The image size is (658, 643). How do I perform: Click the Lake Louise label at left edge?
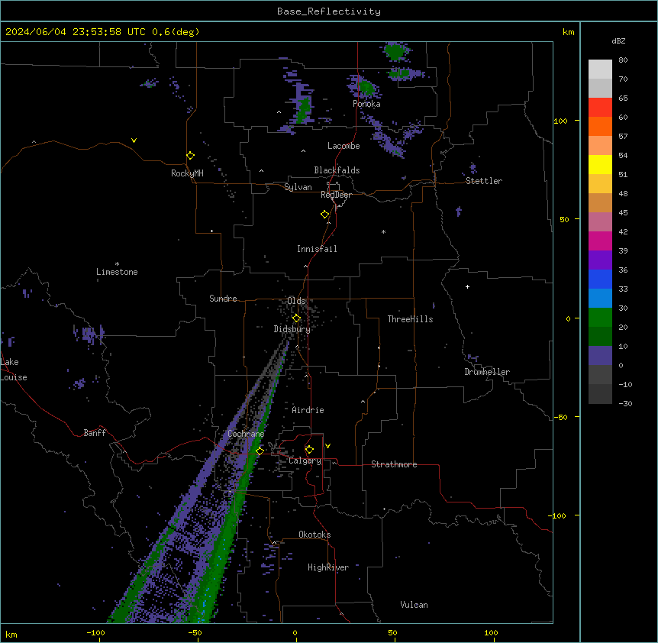[14, 370]
